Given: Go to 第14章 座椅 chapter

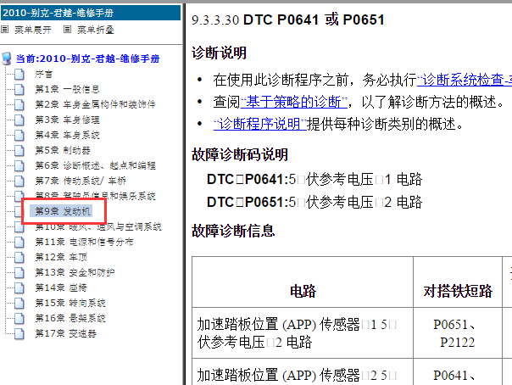Looking at the screenshot, I should [x=61, y=287].
